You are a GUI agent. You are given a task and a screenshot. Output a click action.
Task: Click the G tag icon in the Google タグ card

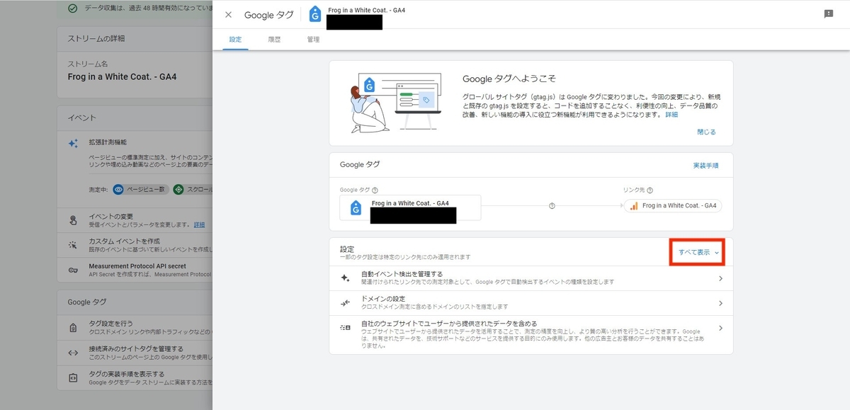[x=356, y=207]
